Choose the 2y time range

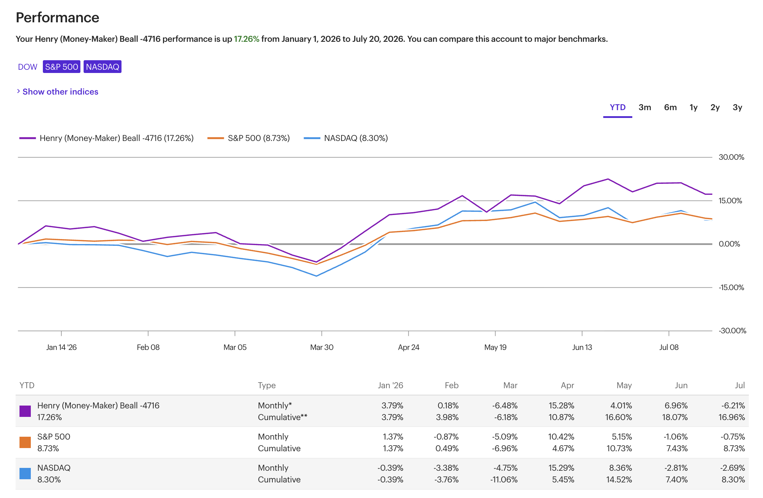(x=715, y=107)
